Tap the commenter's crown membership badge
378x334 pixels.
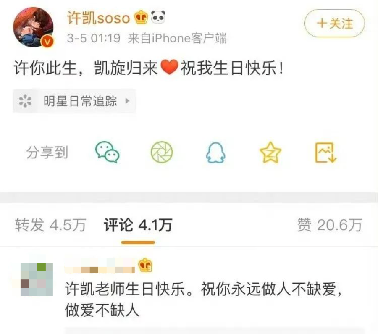click(x=145, y=265)
